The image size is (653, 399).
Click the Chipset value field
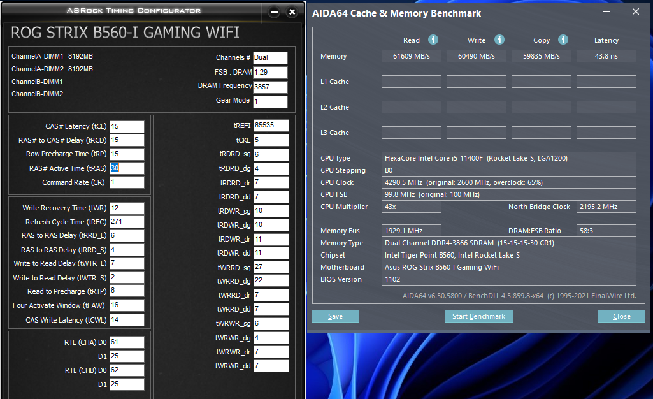509,255
